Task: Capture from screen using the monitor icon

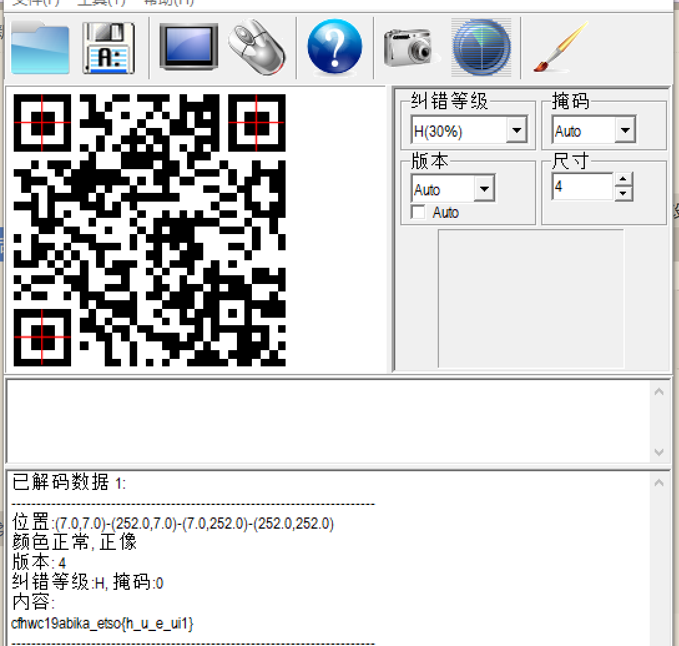Action: [x=188, y=47]
